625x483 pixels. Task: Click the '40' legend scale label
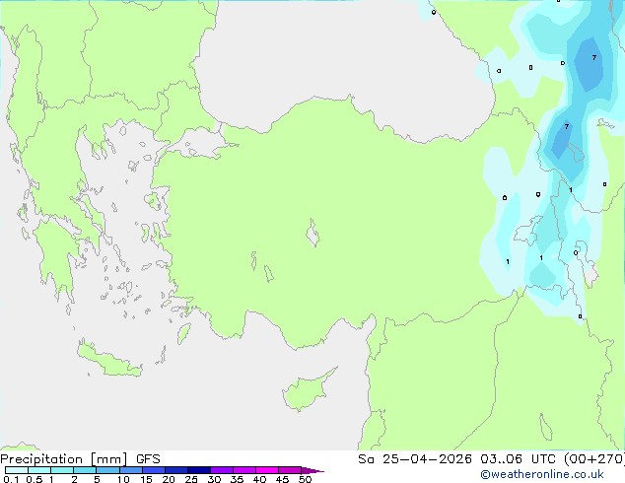[259, 479]
